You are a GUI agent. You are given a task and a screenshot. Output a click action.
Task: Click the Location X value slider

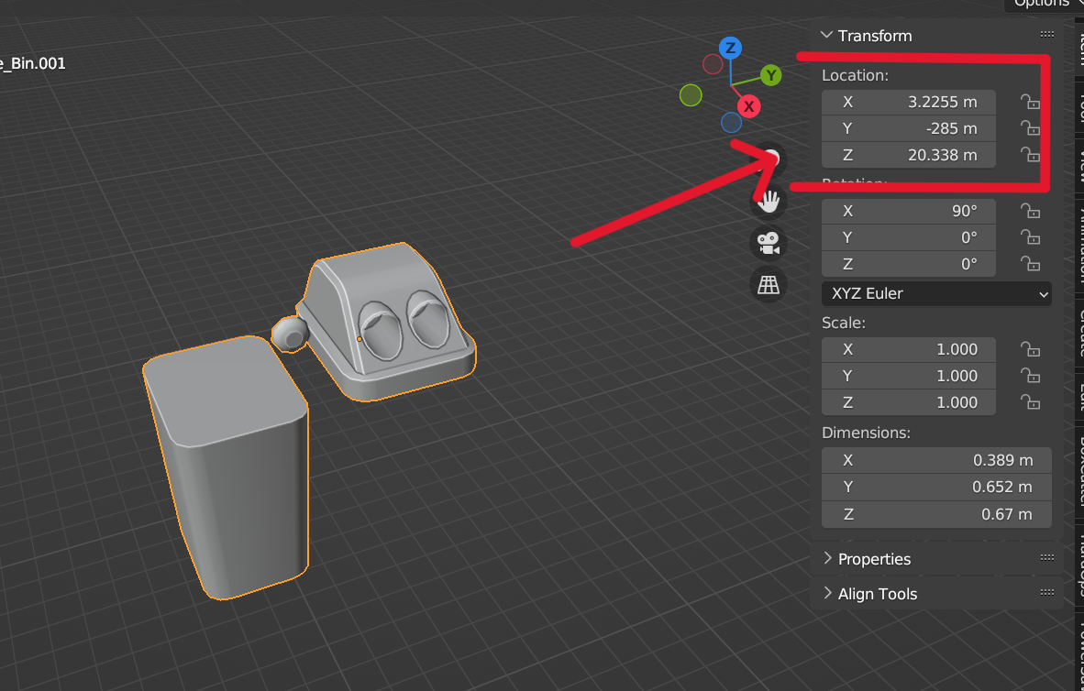(908, 102)
